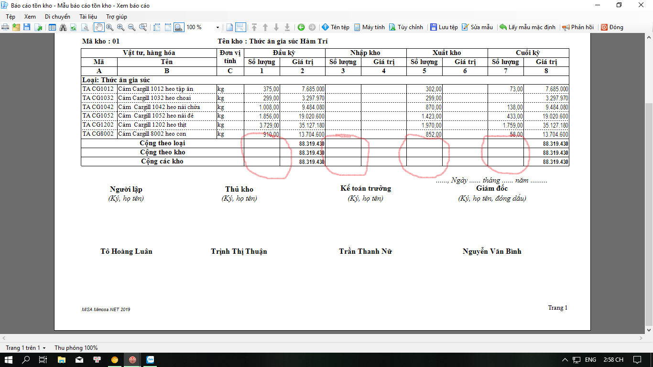The image size is (653, 367).
Task: Open the Windows Start menu
Action: (x=9, y=359)
